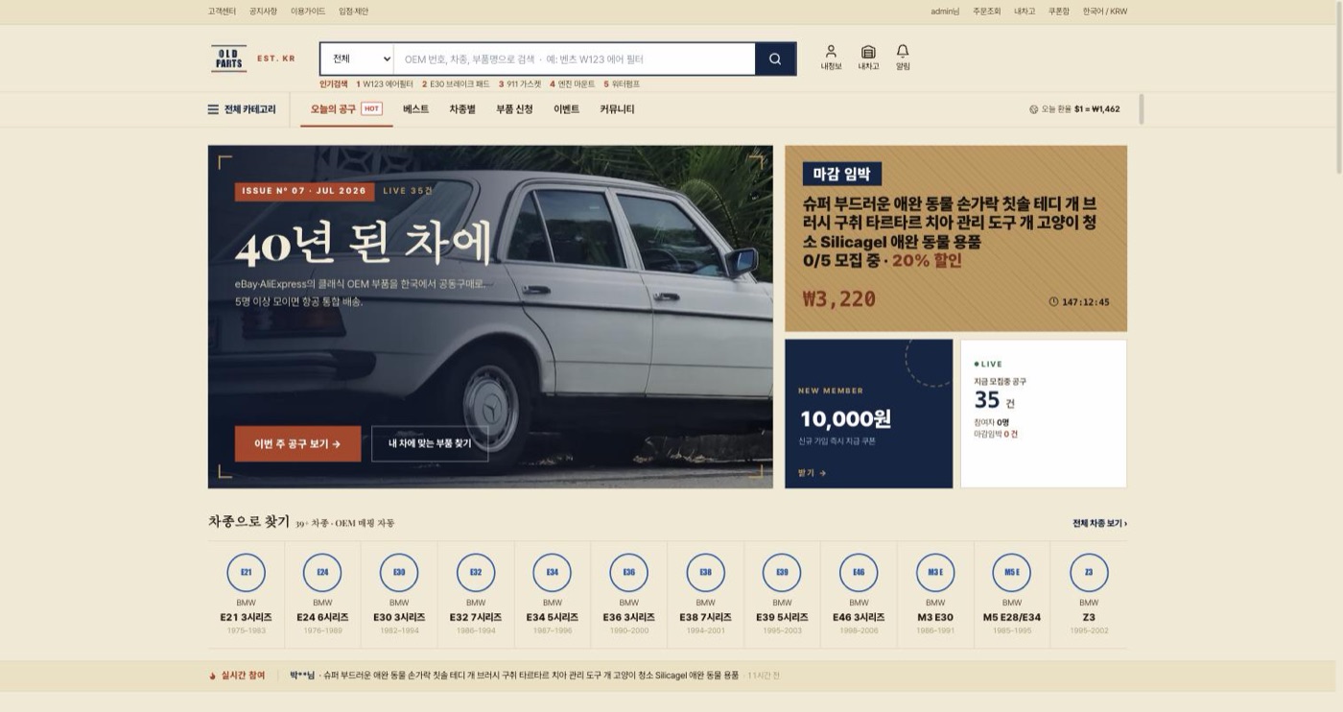
Task: Click admin님 account link
Action: click(x=945, y=12)
